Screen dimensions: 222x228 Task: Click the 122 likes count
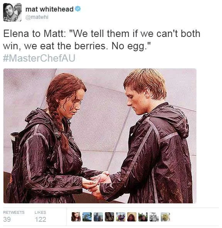[x=40, y=219]
